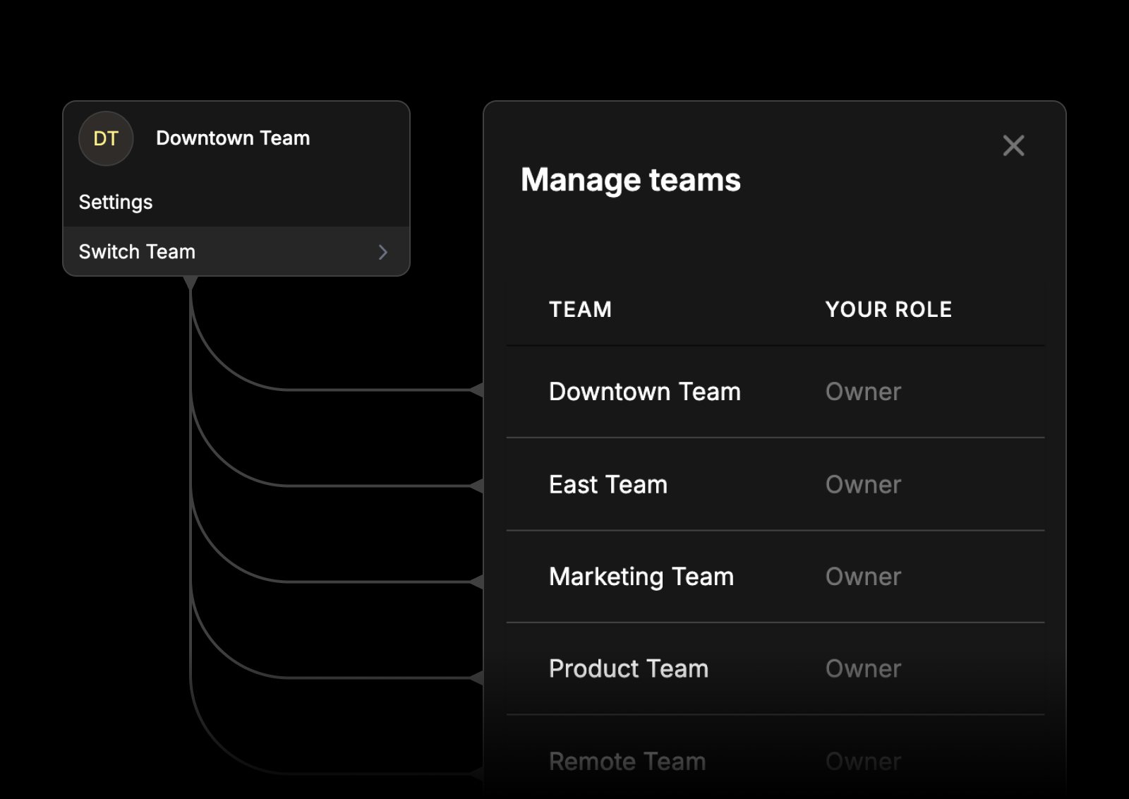Screen dimensions: 1129x799
Task: Click the YOUR ROLE column header
Action: [888, 309]
